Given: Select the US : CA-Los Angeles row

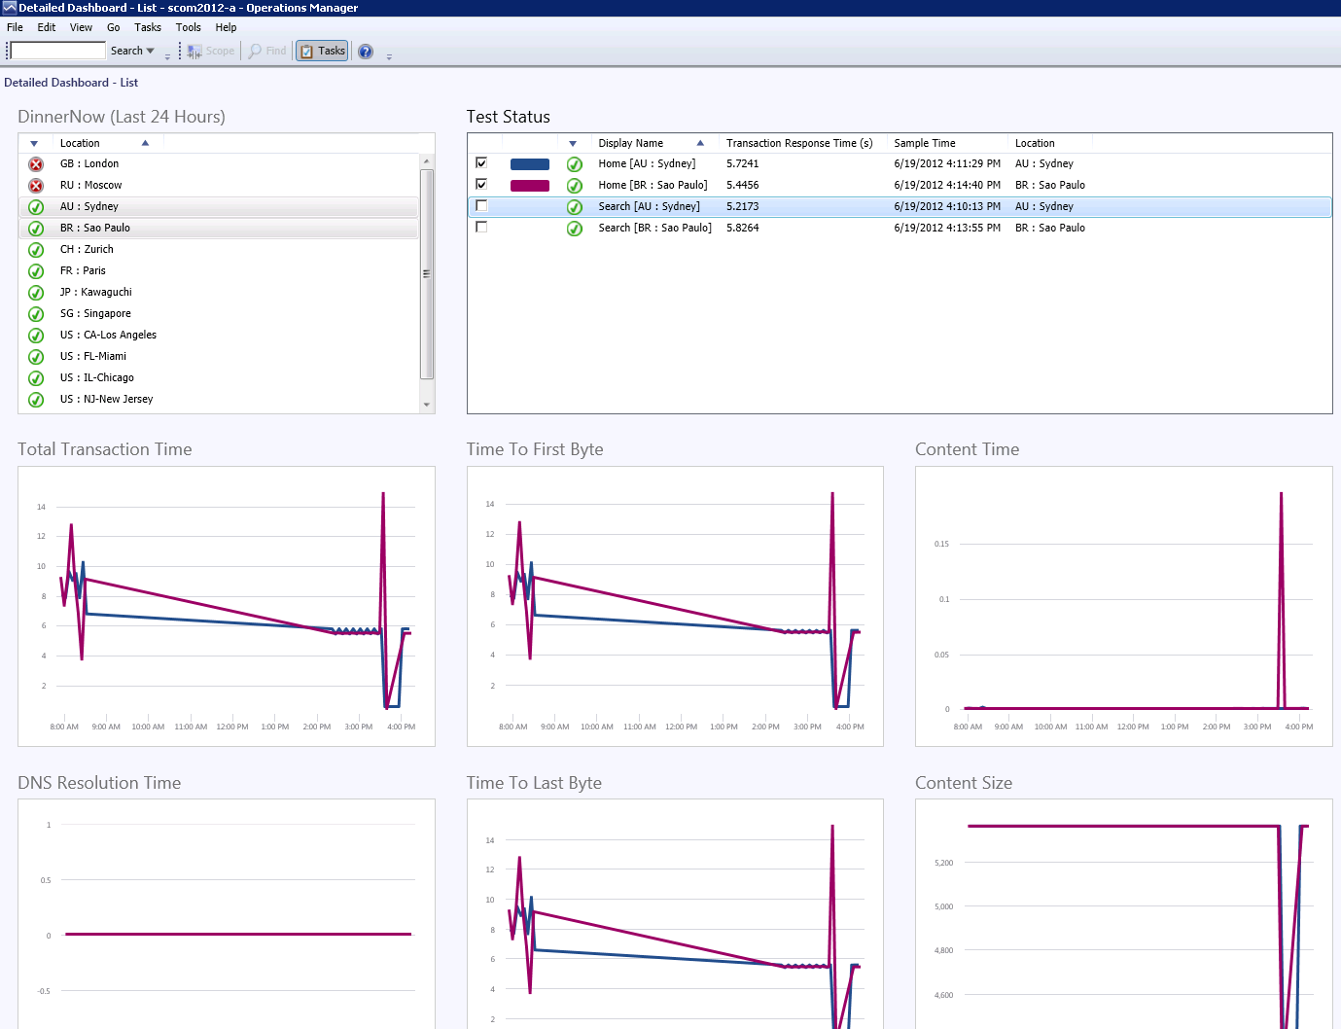Looking at the screenshot, I should pyautogui.click(x=220, y=336).
